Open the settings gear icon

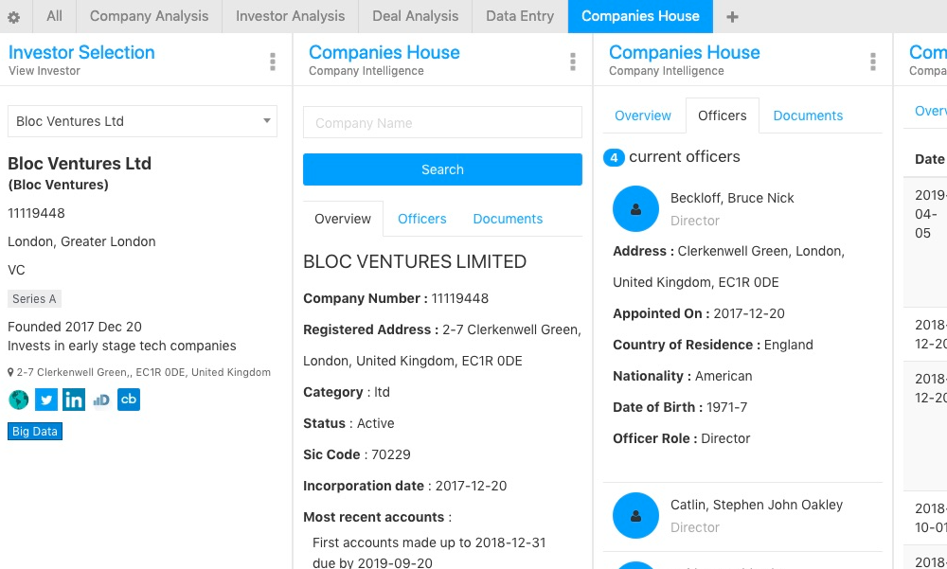(14, 17)
